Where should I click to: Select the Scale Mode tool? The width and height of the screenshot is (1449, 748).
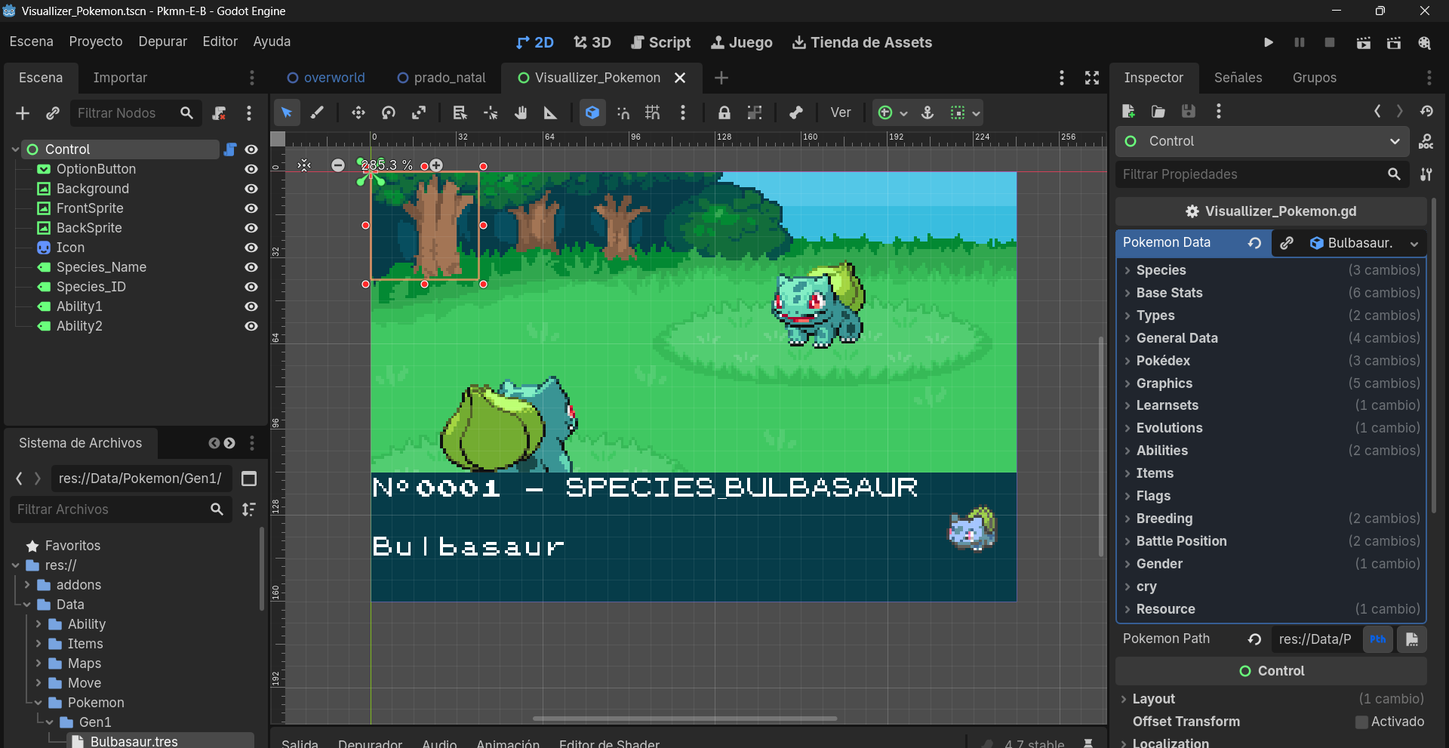pyautogui.click(x=419, y=112)
